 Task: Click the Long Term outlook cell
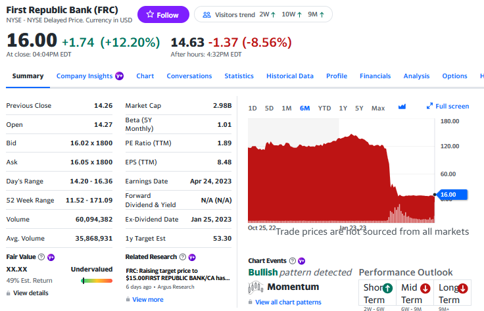452,293
